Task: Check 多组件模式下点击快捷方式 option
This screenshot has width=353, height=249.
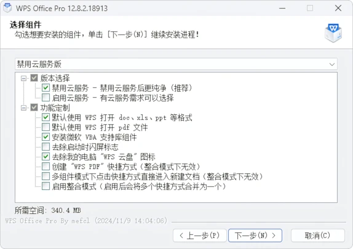Action: (x=46, y=176)
